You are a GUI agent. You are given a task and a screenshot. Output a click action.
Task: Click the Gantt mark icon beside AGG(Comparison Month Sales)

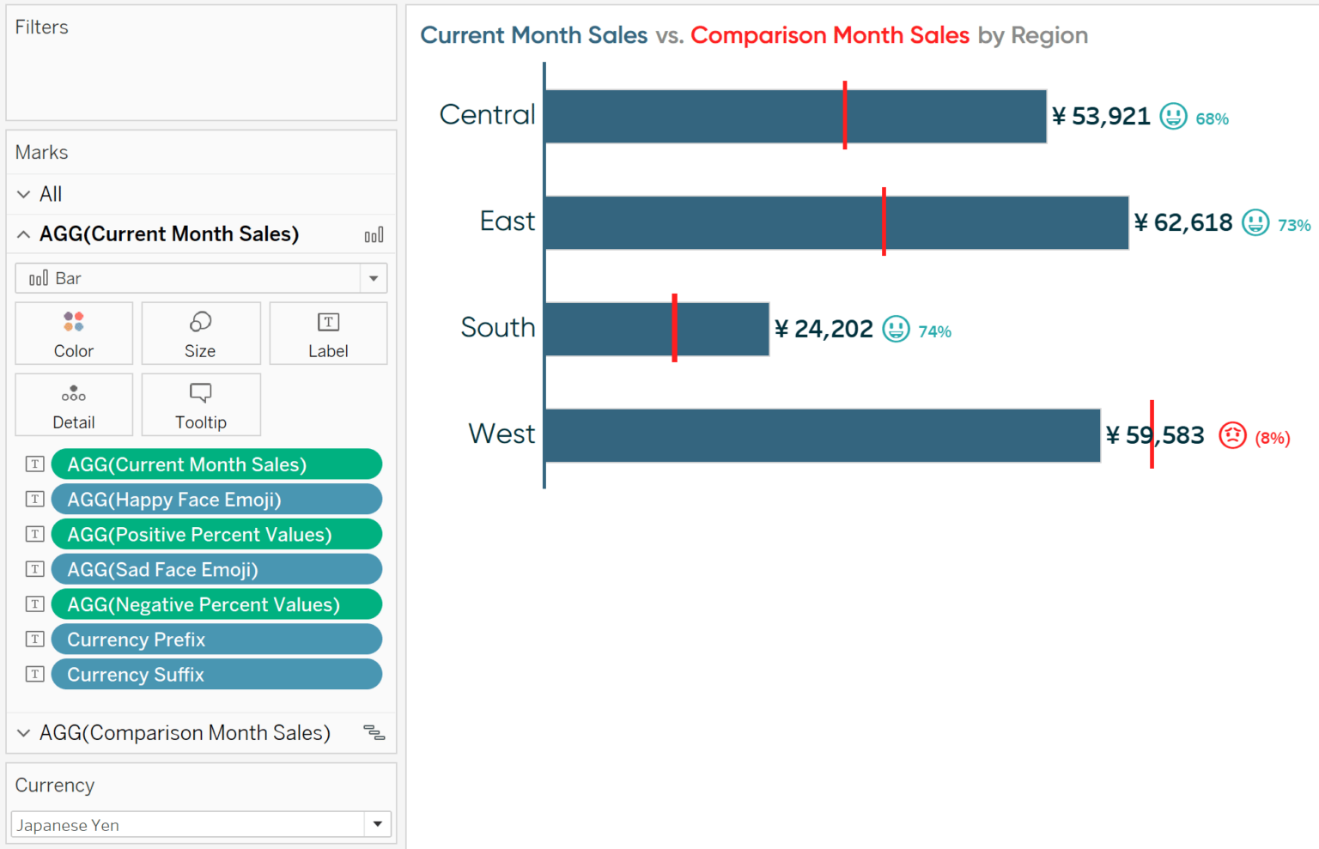(374, 733)
